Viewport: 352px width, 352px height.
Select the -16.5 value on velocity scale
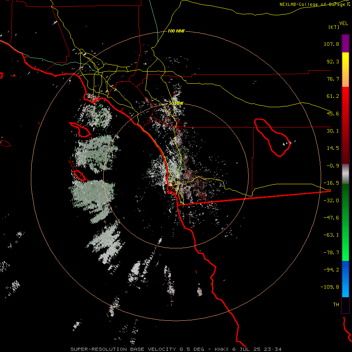[x=331, y=183]
